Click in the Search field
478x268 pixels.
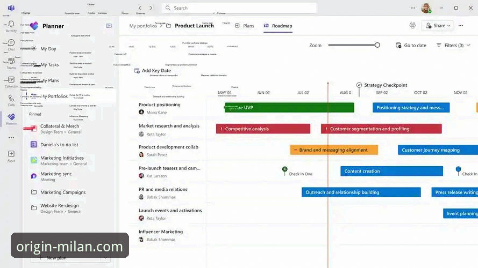[x=239, y=8]
